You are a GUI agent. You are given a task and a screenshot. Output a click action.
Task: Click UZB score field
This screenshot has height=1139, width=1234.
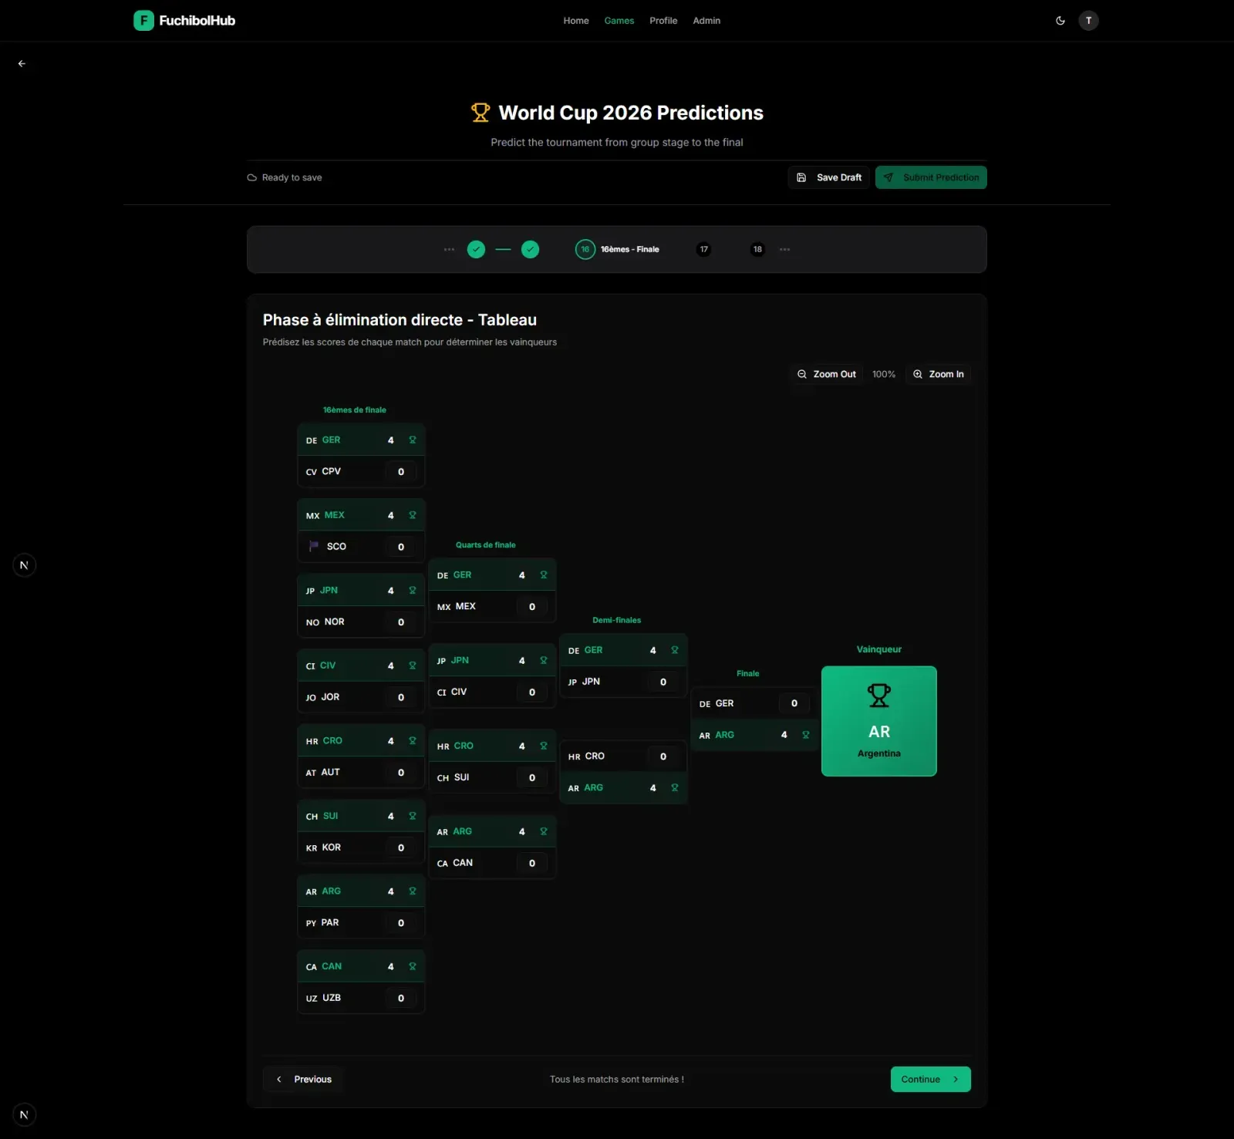[x=400, y=998]
